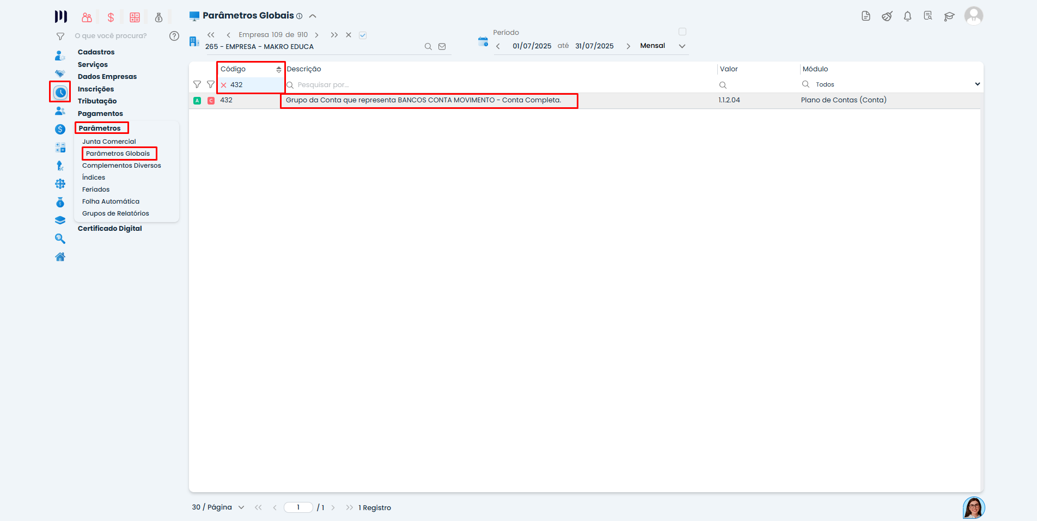Open the 30 / Página size dropdown
This screenshot has width=1037, height=521.
241,507
